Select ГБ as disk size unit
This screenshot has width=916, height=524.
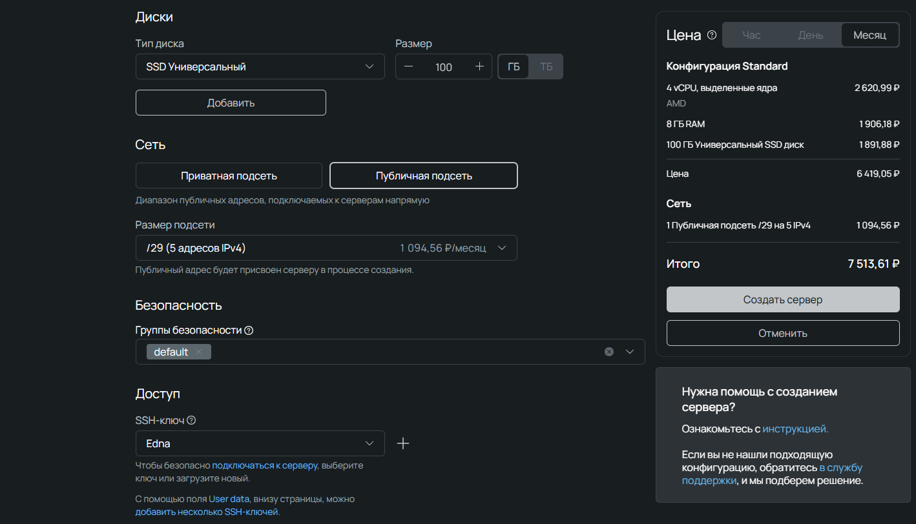pos(514,66)
